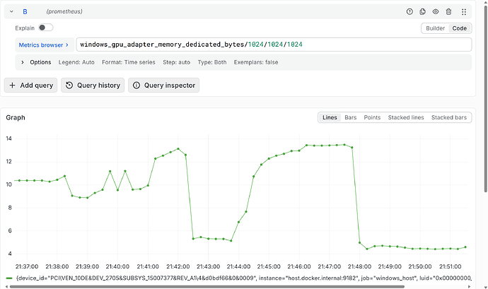Click the green legend series entry
The image size is (488, 289).
[239, 278]
